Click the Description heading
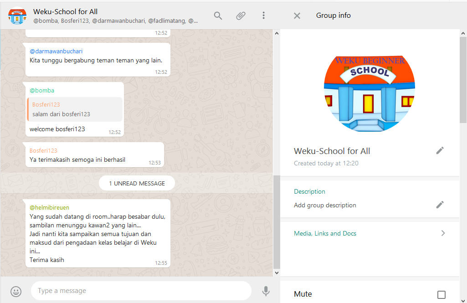 pyautogui.click(x=309, y=191)
